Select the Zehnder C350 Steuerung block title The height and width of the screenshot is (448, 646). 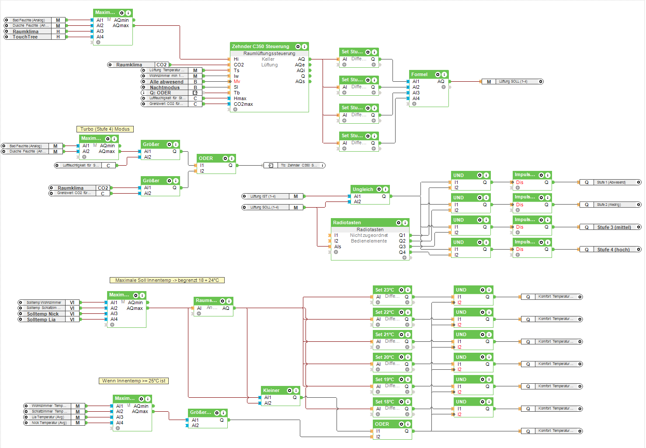(x=260, y=46)
